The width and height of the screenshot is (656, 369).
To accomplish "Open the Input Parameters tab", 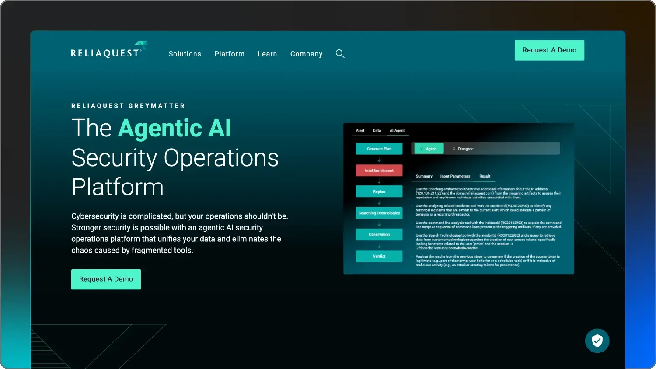I will (x=455, y=176).
